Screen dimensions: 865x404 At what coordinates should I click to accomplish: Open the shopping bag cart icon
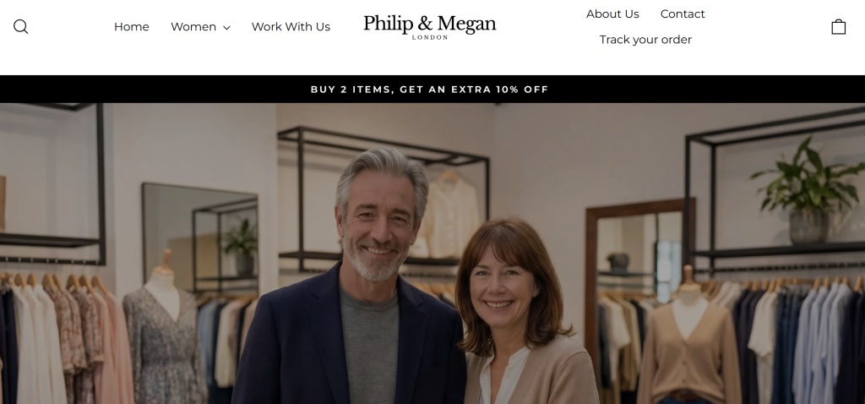coord(838,26)
